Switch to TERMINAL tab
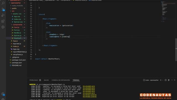 click(76, 80)
